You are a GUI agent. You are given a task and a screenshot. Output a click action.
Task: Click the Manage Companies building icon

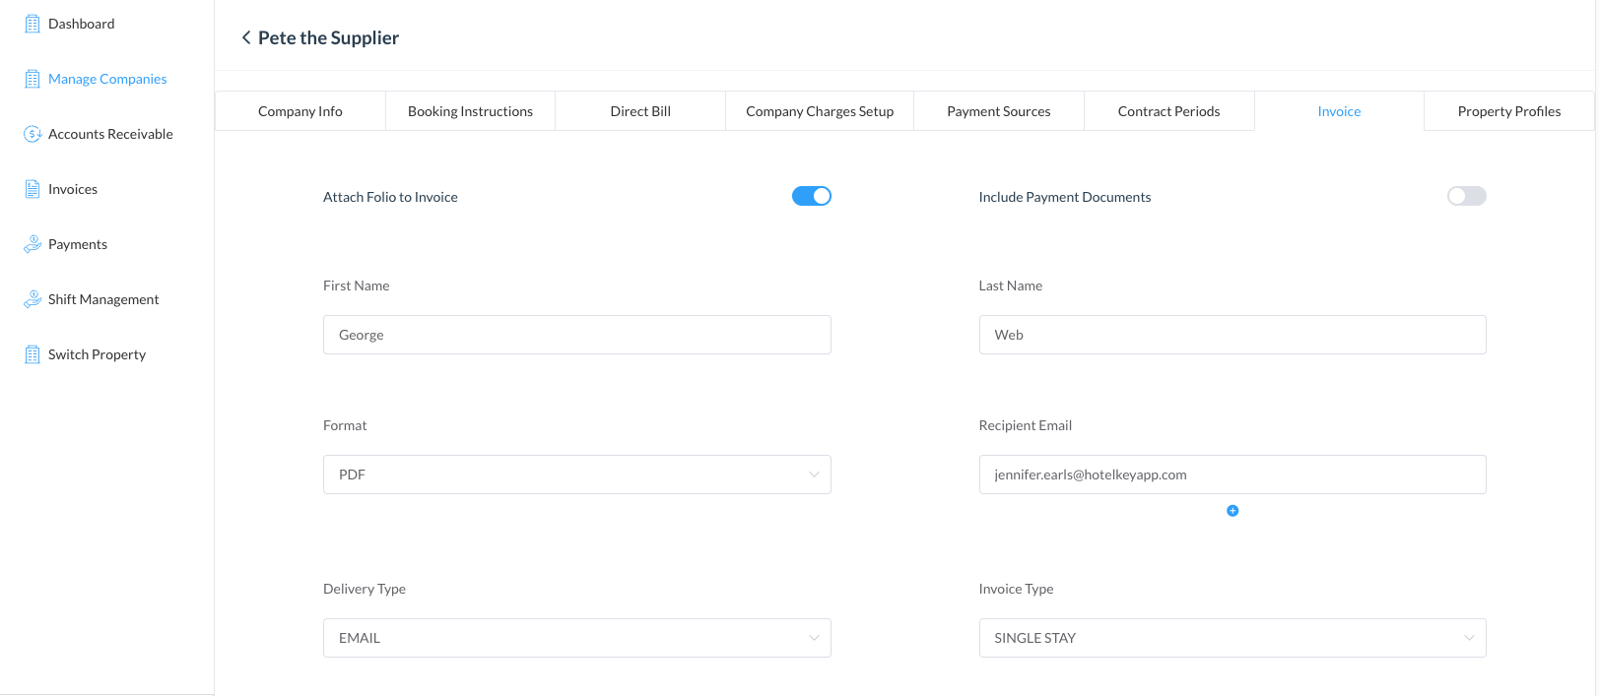[33, 79]
